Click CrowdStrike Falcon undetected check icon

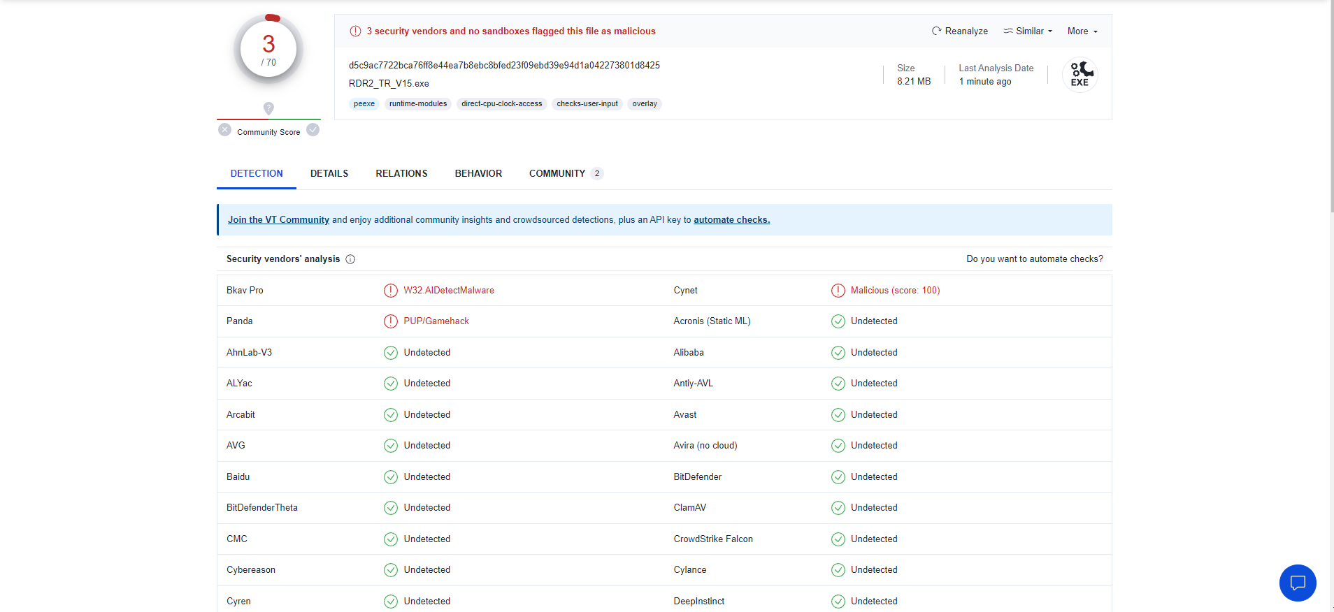pyautogui.click(x=838, y=539)
